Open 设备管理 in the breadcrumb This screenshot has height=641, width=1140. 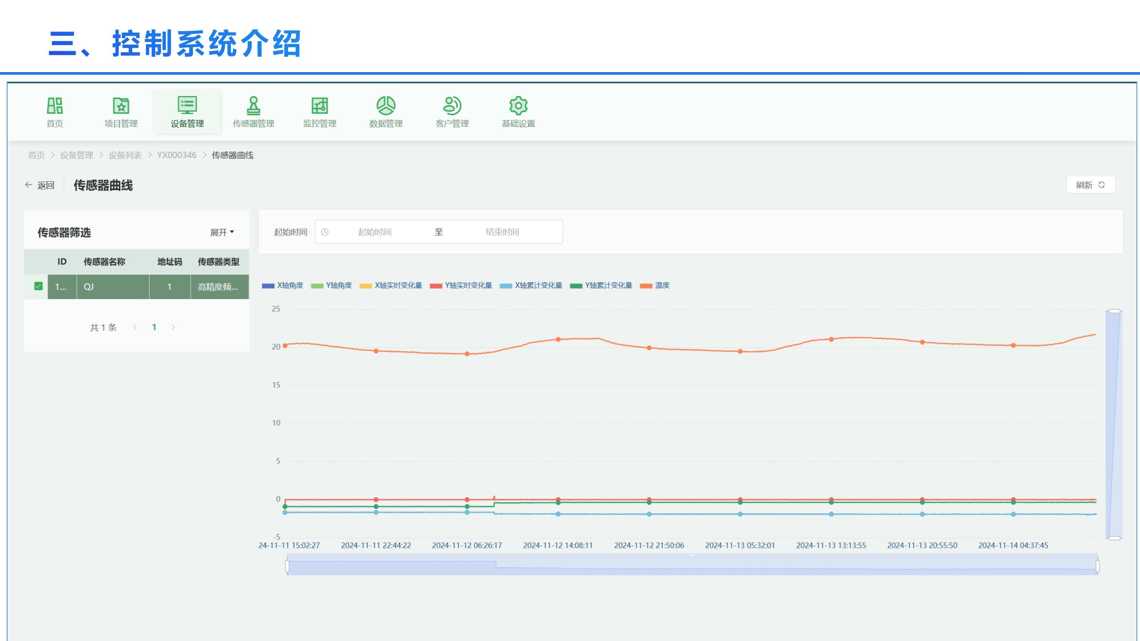[x=77, y=155]
